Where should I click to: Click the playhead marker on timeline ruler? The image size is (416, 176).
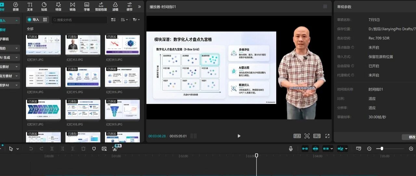(x=256, y=156)
